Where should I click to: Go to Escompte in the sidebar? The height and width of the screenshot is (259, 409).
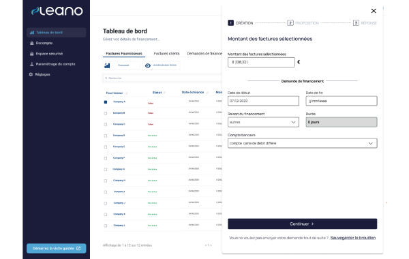pos(44,43)
